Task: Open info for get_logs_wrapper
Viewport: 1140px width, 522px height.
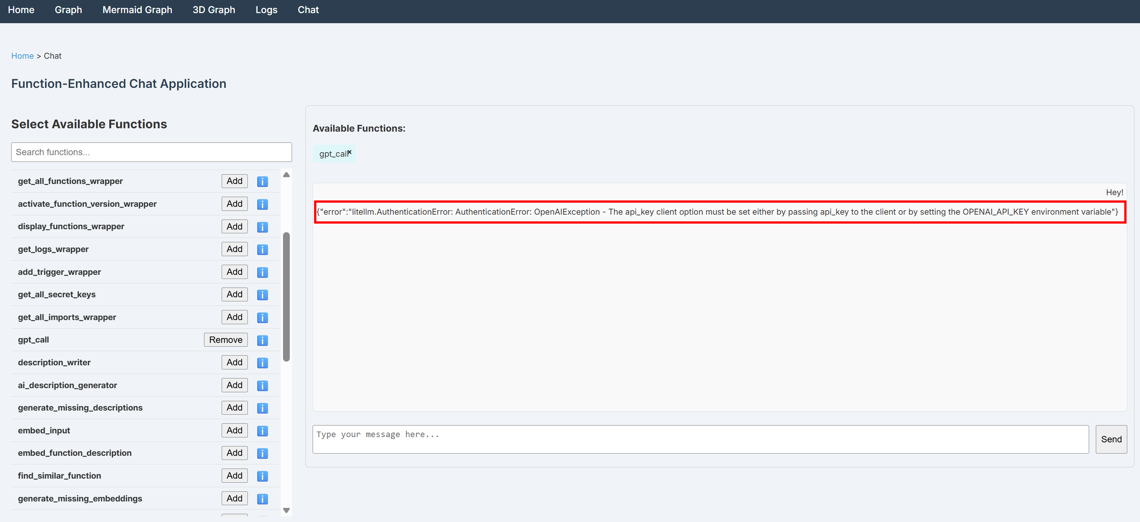Action: tap(262, 249)
